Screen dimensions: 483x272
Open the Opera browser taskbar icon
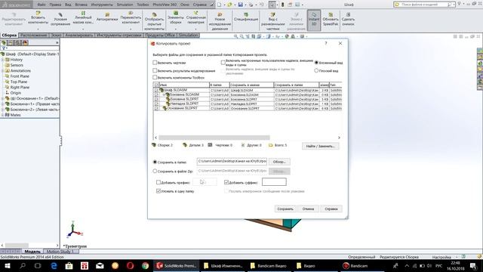tap(130, 265)
